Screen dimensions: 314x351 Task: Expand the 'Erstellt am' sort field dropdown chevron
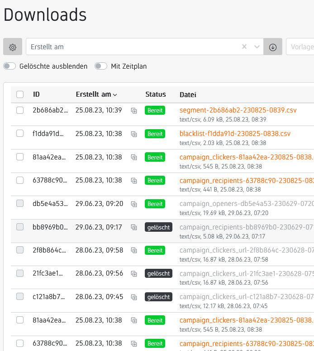[257, 47]
